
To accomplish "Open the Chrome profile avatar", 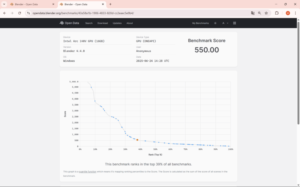I will click(288, 13).
